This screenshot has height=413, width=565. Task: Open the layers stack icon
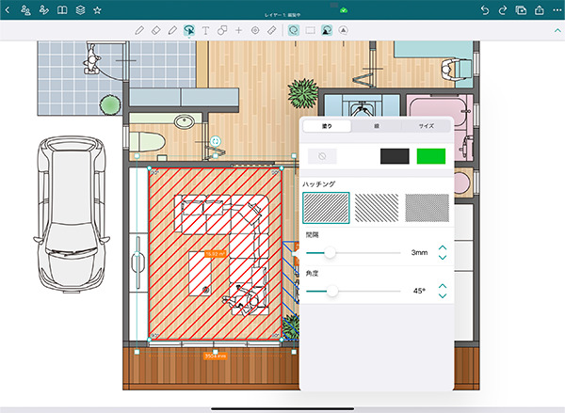tap(80, 9)
